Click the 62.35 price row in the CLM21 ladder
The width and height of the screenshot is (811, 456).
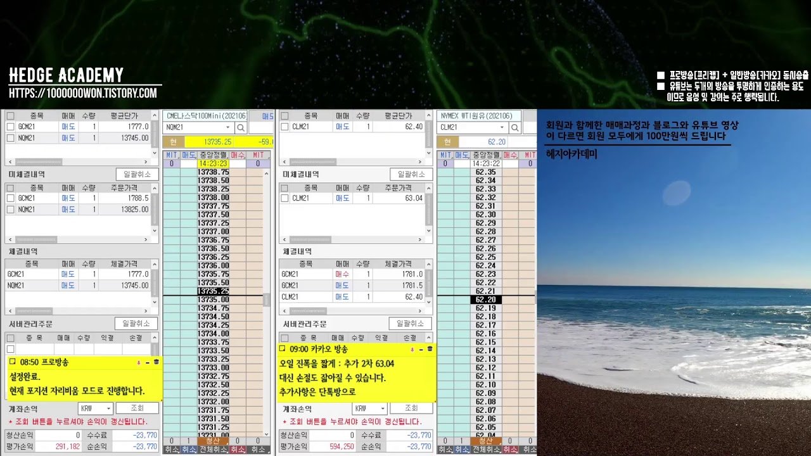486,172
